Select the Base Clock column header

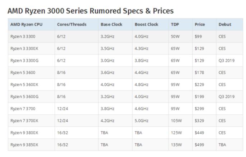(112, 24)
